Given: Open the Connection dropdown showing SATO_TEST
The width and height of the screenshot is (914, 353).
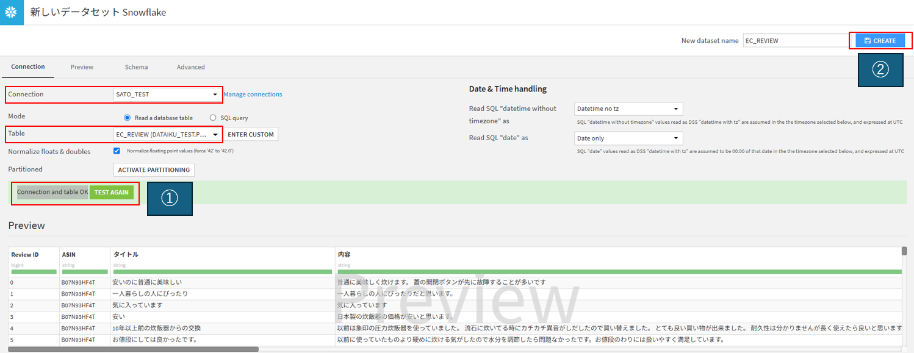Looking at the screenshot, I should 167,94.
